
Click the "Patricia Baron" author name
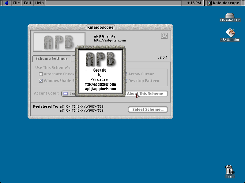pyautogui.click(x=100, y=80)
